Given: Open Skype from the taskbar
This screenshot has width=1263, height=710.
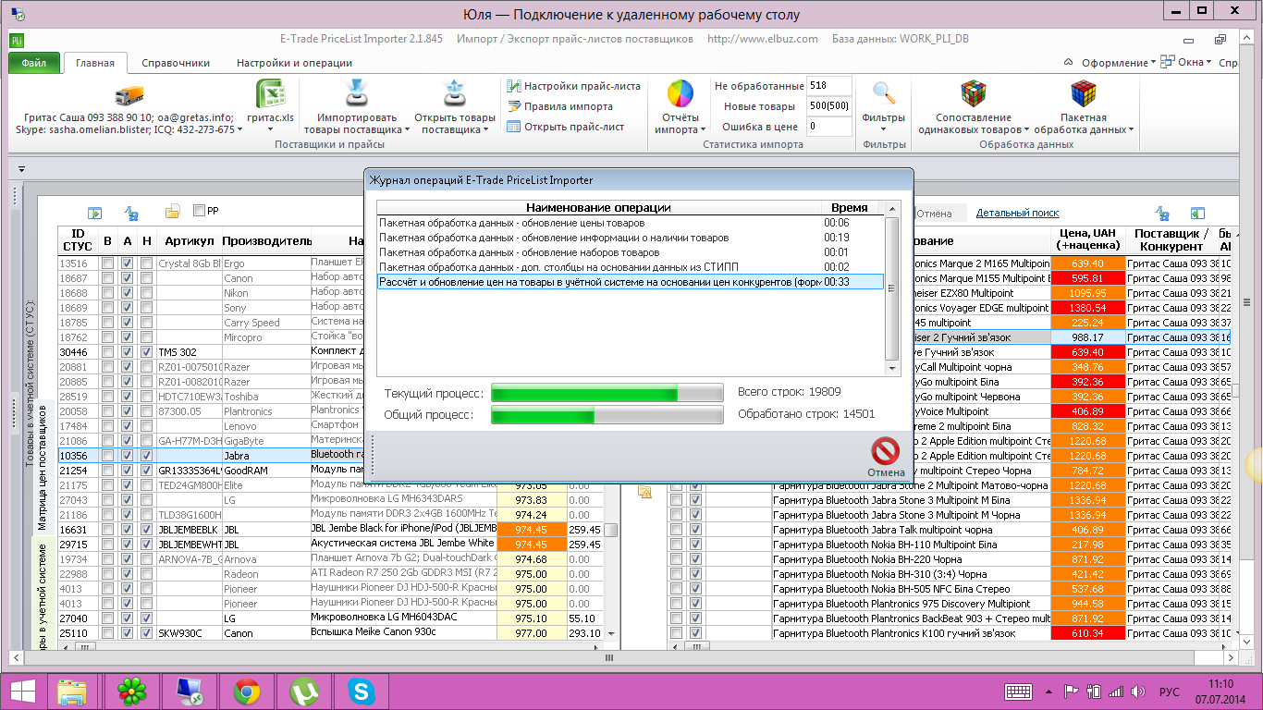Looking at the screenshot, I should click(361, 691).
